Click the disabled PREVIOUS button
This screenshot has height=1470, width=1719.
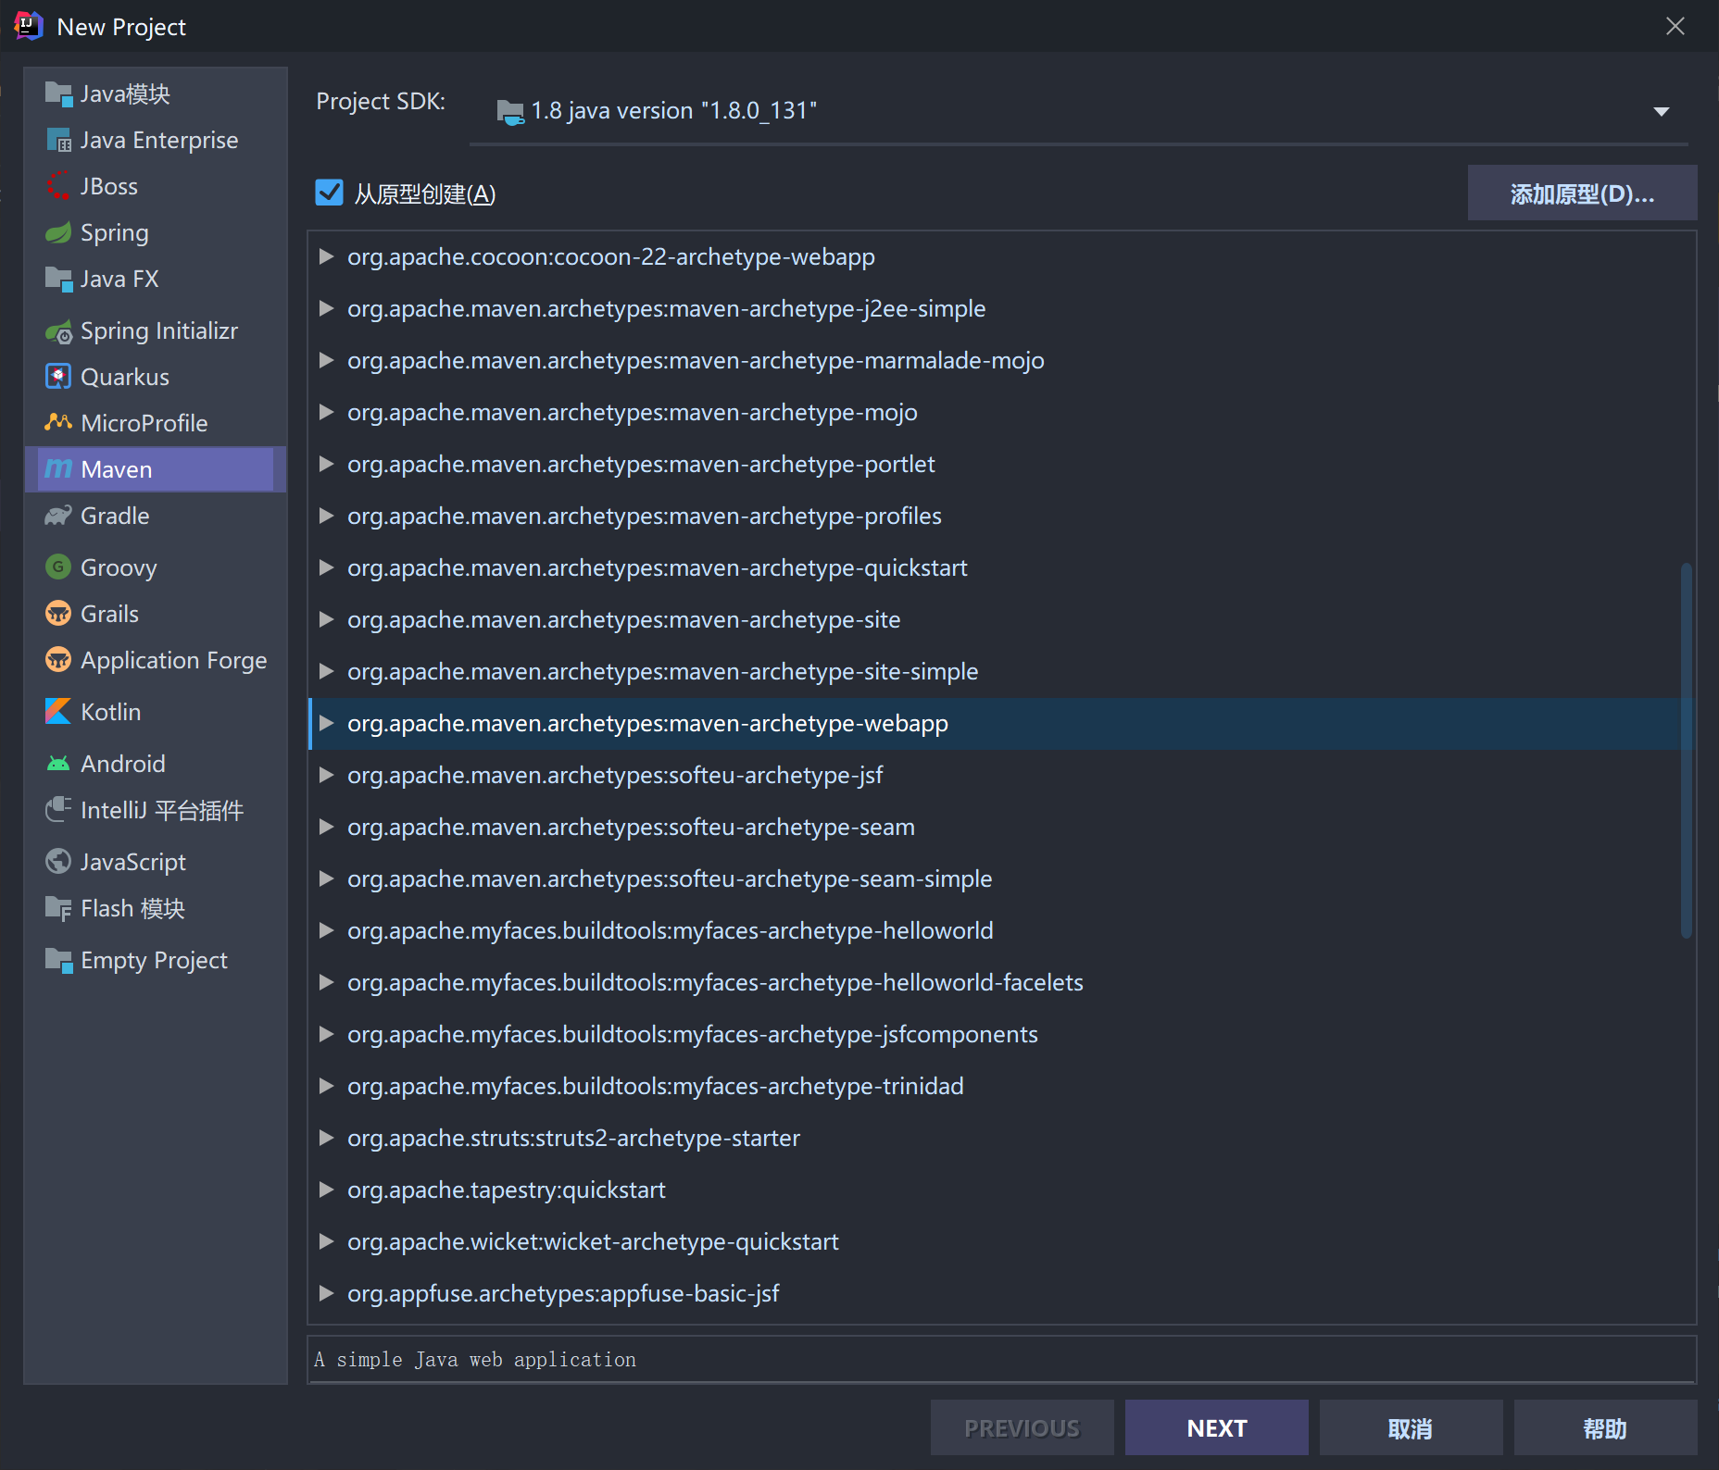pos(1022,1427)
